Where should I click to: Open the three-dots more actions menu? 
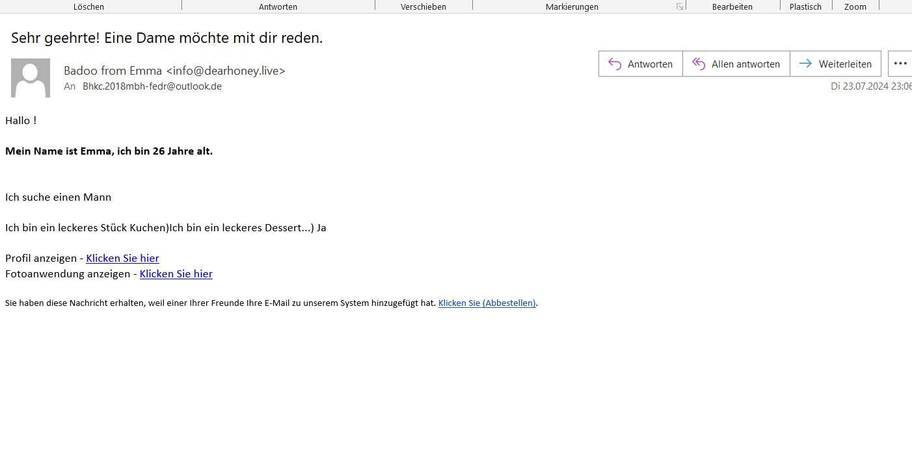(900, 64)
